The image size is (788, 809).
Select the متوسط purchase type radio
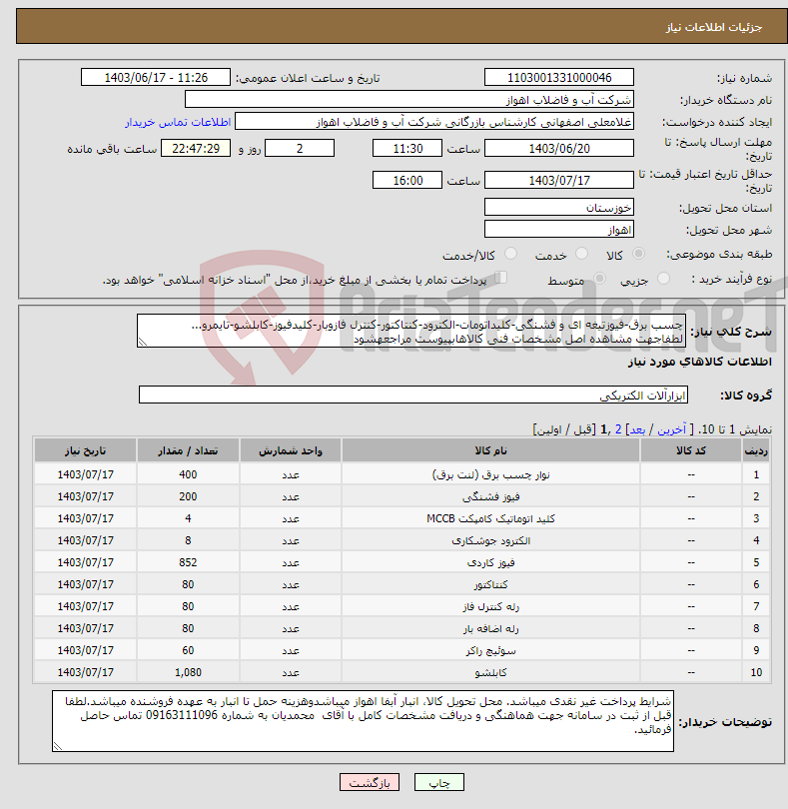pos(599,279)
